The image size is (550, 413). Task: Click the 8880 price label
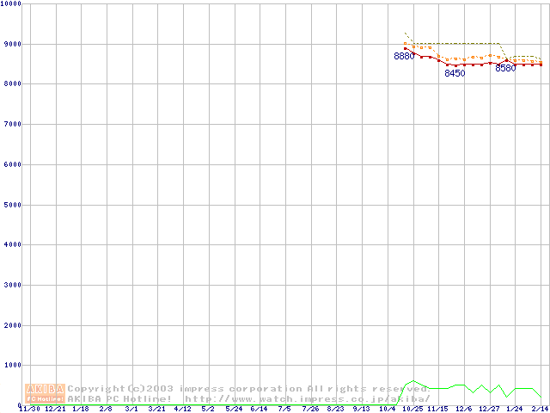point(403,57)
